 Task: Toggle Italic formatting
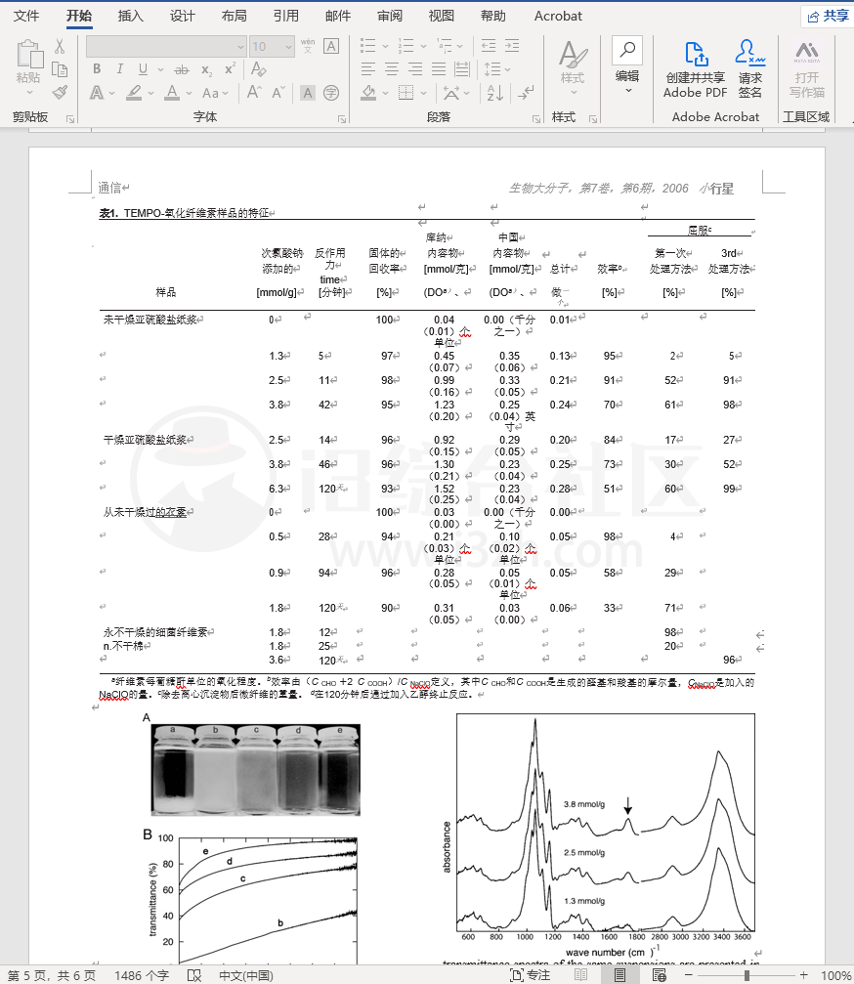(x=119, y=69)
